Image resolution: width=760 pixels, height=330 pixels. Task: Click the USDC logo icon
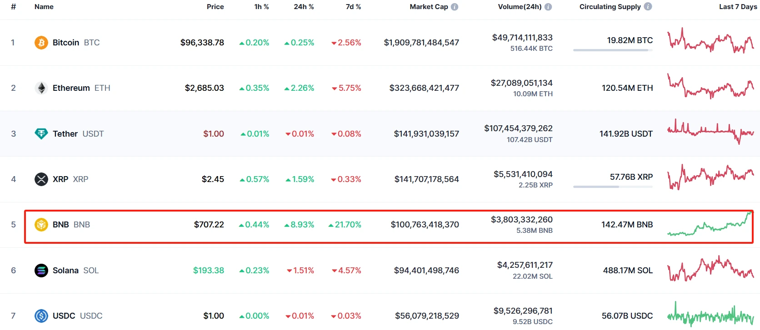pyautogui.click(x=41, y=316)
